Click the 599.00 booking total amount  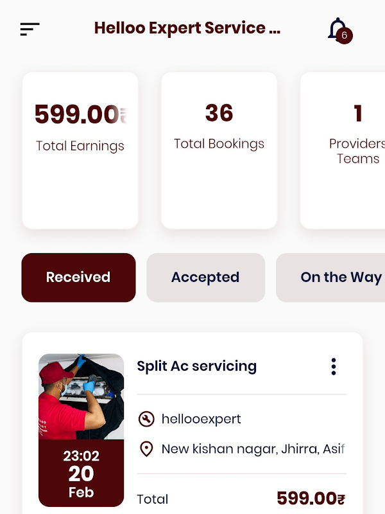(x=307, y=499)
